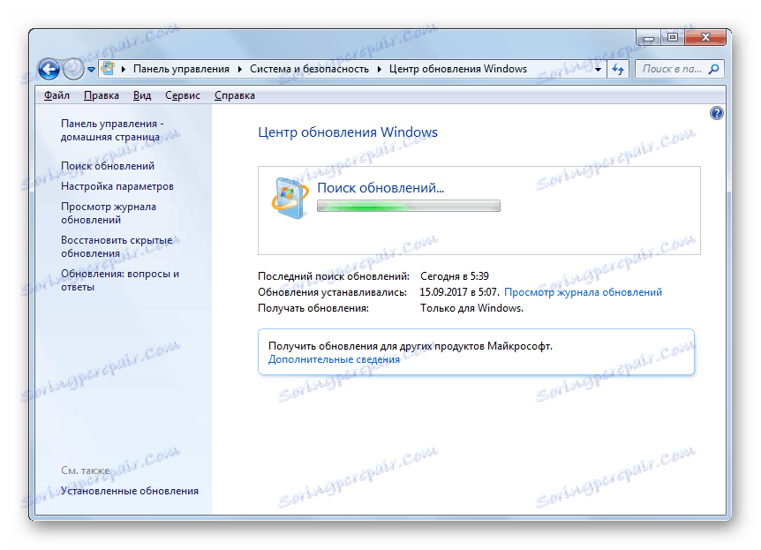The width and height of the screenshot is (761, 550).
Task: Close the Windows Update window
Action: (x=705, y=37)
